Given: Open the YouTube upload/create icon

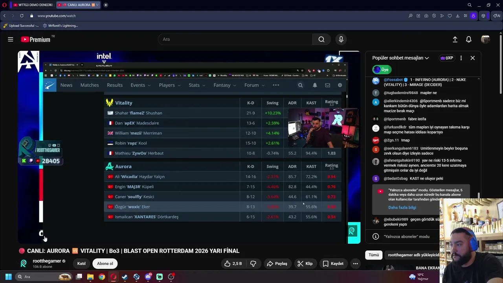Looking at the screenshot, I should (455, 39).
